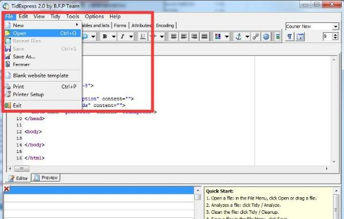Click the multicolor palette icon in toolbar
This screenshot has height=219, width=344.
(217, 36)
